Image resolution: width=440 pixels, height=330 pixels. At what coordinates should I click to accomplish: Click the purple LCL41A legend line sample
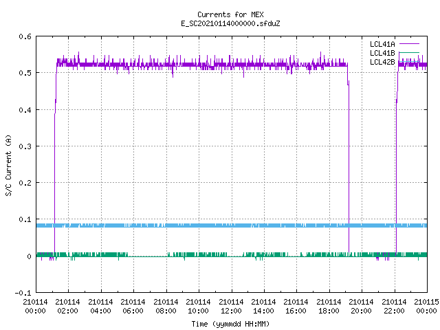click(x=409, y=44)
